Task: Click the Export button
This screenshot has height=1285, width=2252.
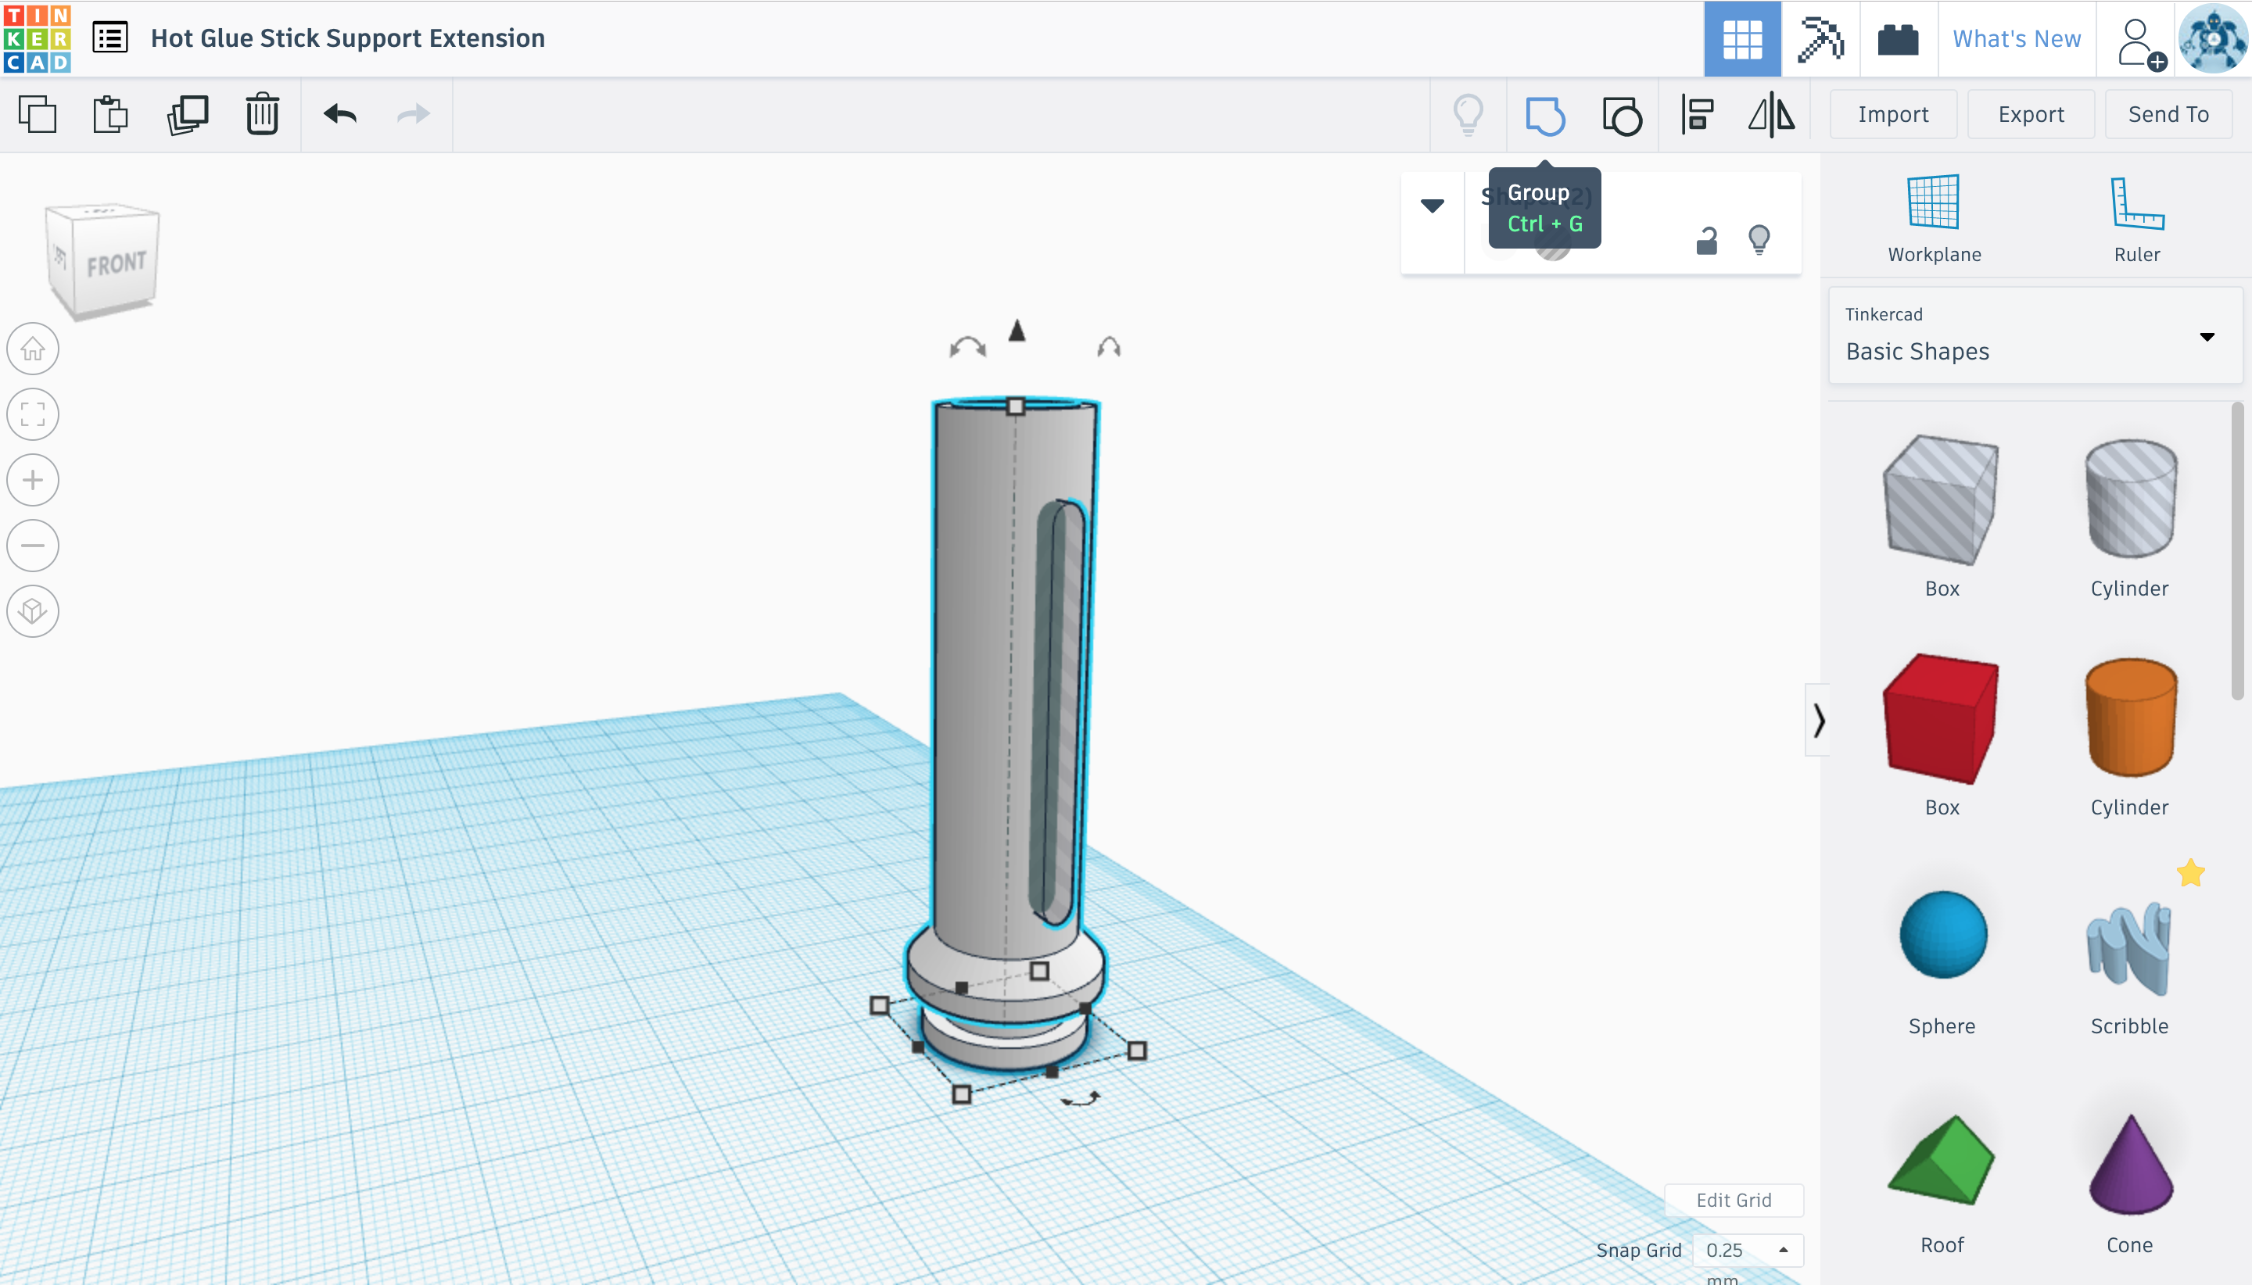Action: pos(2031,115)
